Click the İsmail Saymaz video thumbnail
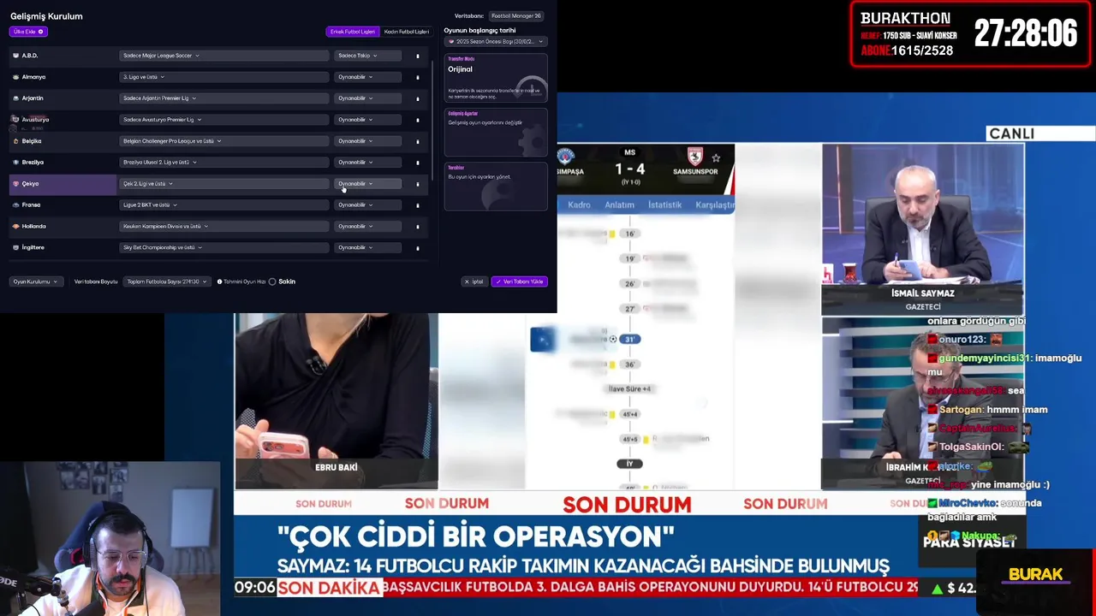The width and height of the screenshot is (1096, 616). [922, 229]
